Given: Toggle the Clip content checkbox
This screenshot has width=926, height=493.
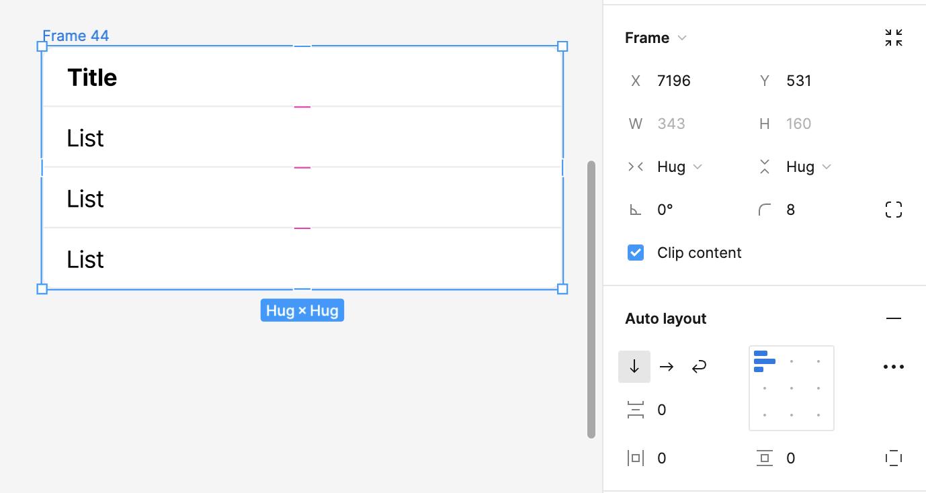Looking at the screenshot, I should pyautogui.click(x=636, y=253).
